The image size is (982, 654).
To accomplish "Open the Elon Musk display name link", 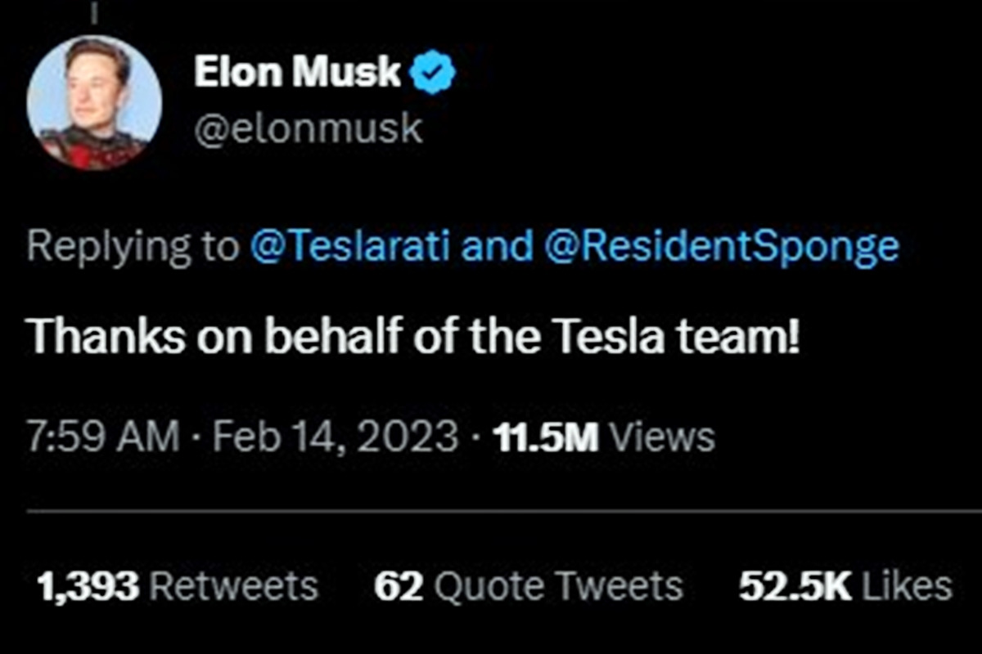I will [x=297, y=73].
